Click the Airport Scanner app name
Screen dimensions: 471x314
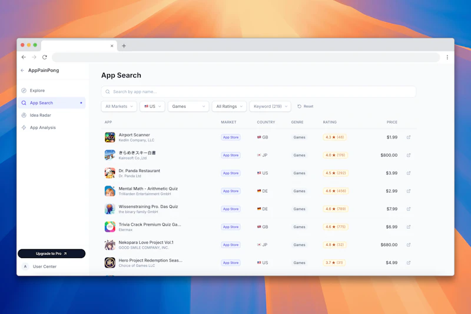point(134,135)
